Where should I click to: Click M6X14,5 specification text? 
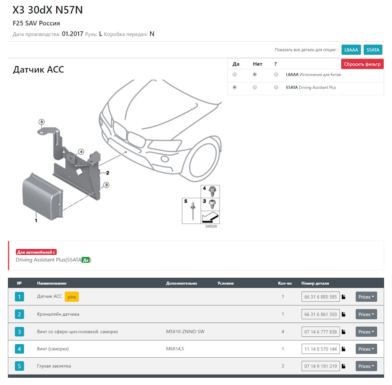coord(175,349)
